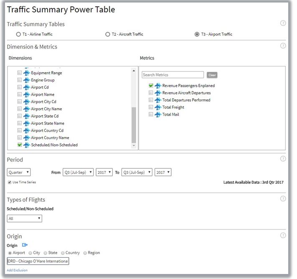Click airplane icon beside Engine Group
This screenshot has height=279, width=297.
(x=26, y=80)
